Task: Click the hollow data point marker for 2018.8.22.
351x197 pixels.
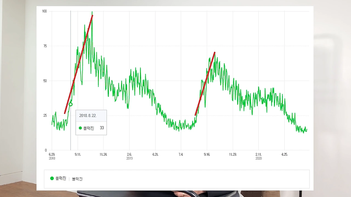Action: [x=70, y=104]
